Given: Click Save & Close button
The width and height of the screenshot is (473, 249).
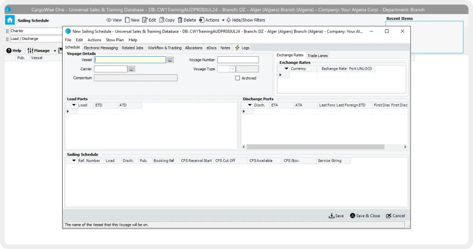Looking at the screenshot, I should pos(365,216).
